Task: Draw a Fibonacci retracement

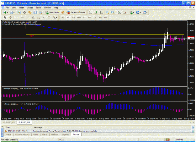Action: coord(38,18)
